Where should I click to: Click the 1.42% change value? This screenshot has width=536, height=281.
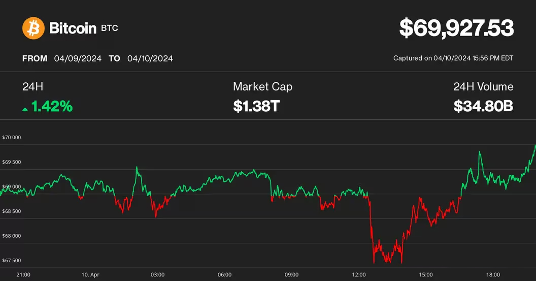click(x=52, y=107)
